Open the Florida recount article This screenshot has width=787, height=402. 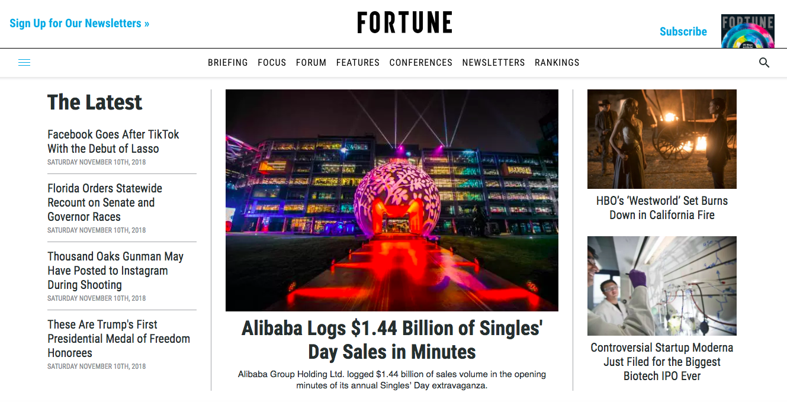(104, 202)
